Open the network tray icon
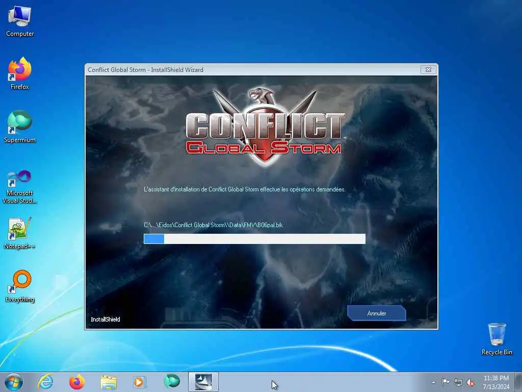The height and width of the screenshot is (392, 522). point(458,382)
